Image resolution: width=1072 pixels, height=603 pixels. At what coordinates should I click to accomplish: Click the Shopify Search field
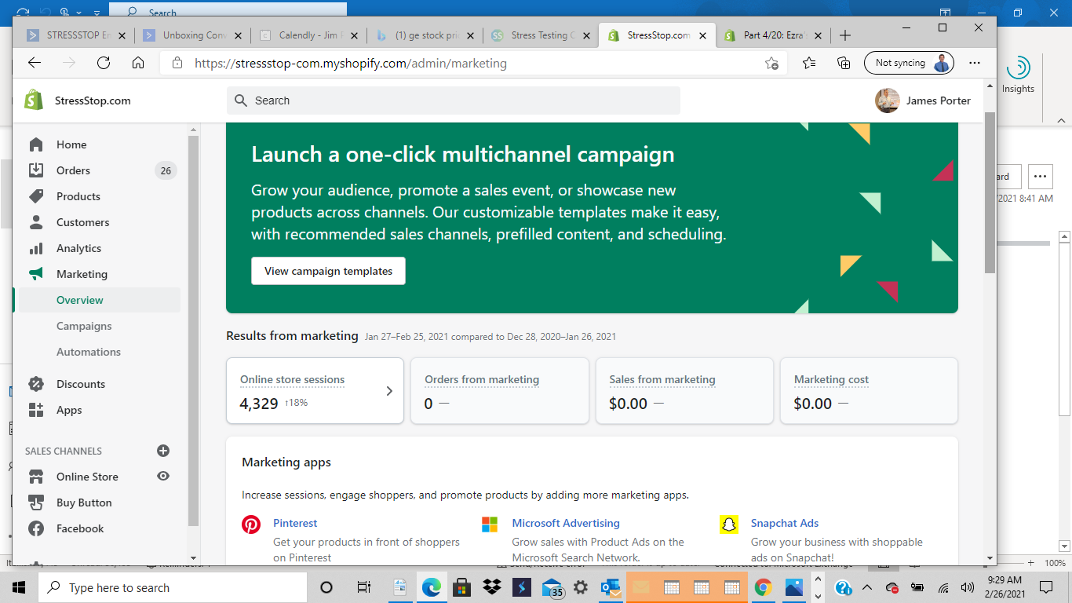pos(454,100)
